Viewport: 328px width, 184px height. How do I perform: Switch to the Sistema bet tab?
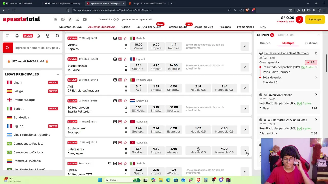[x=311, y=43]
